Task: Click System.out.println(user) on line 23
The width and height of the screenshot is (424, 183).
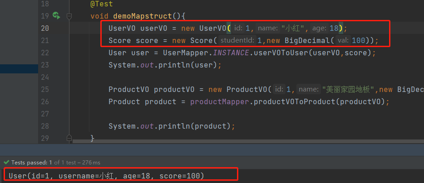Action: [165, 65]
